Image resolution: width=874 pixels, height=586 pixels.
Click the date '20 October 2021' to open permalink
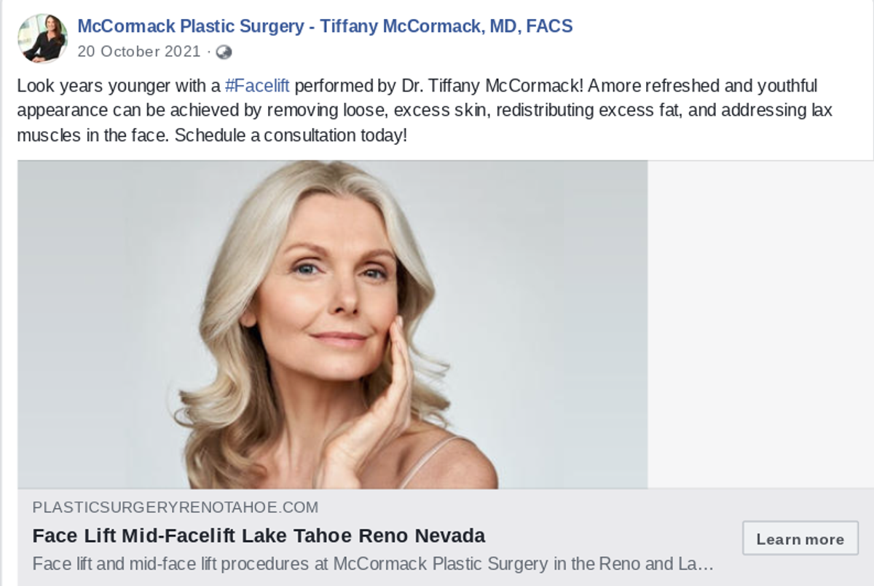coord(138,52)
